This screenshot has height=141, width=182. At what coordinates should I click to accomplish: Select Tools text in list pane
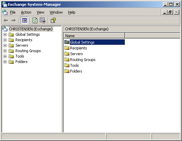click(74, 65)
